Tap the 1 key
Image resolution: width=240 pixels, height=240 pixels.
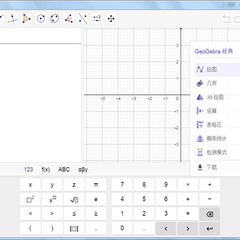(x=122, y=214)
